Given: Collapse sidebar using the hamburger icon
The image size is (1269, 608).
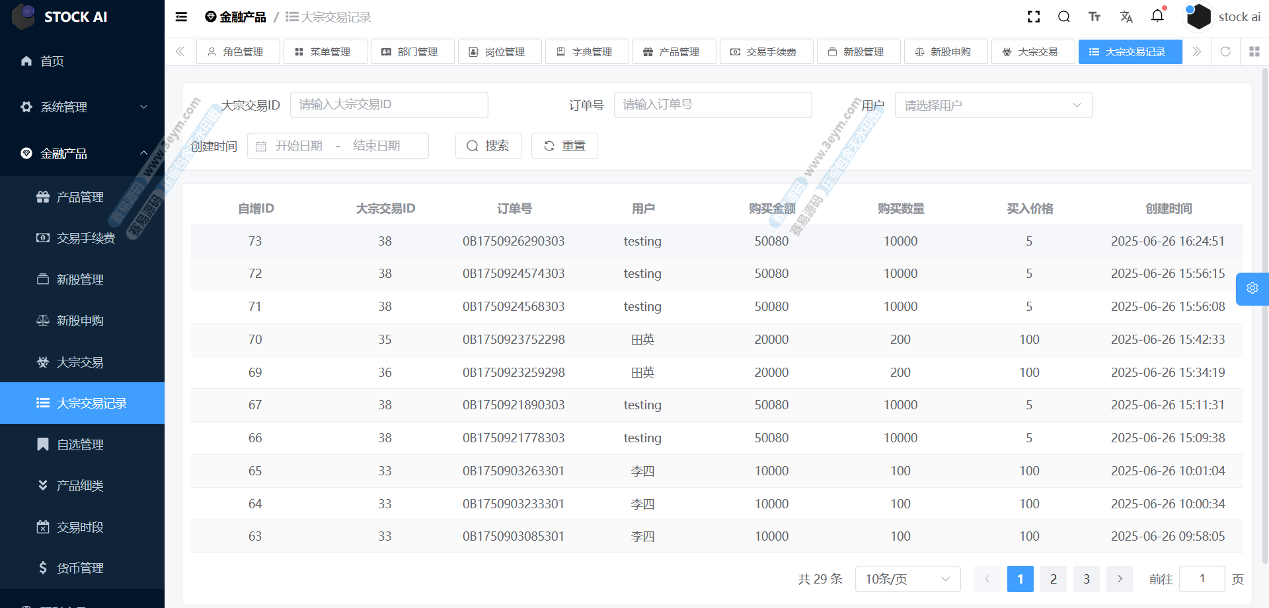Looking at the screenshot, I should (181, 17).
